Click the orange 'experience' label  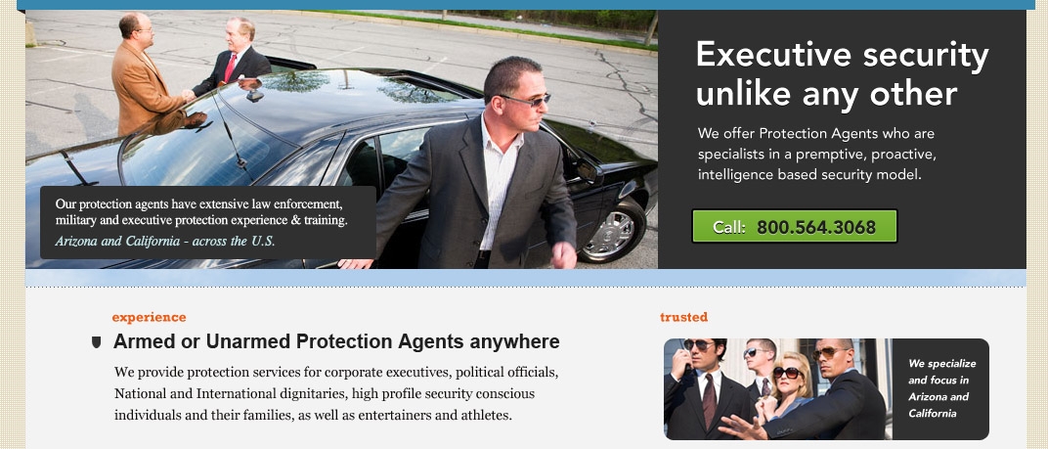click(149, 317)
